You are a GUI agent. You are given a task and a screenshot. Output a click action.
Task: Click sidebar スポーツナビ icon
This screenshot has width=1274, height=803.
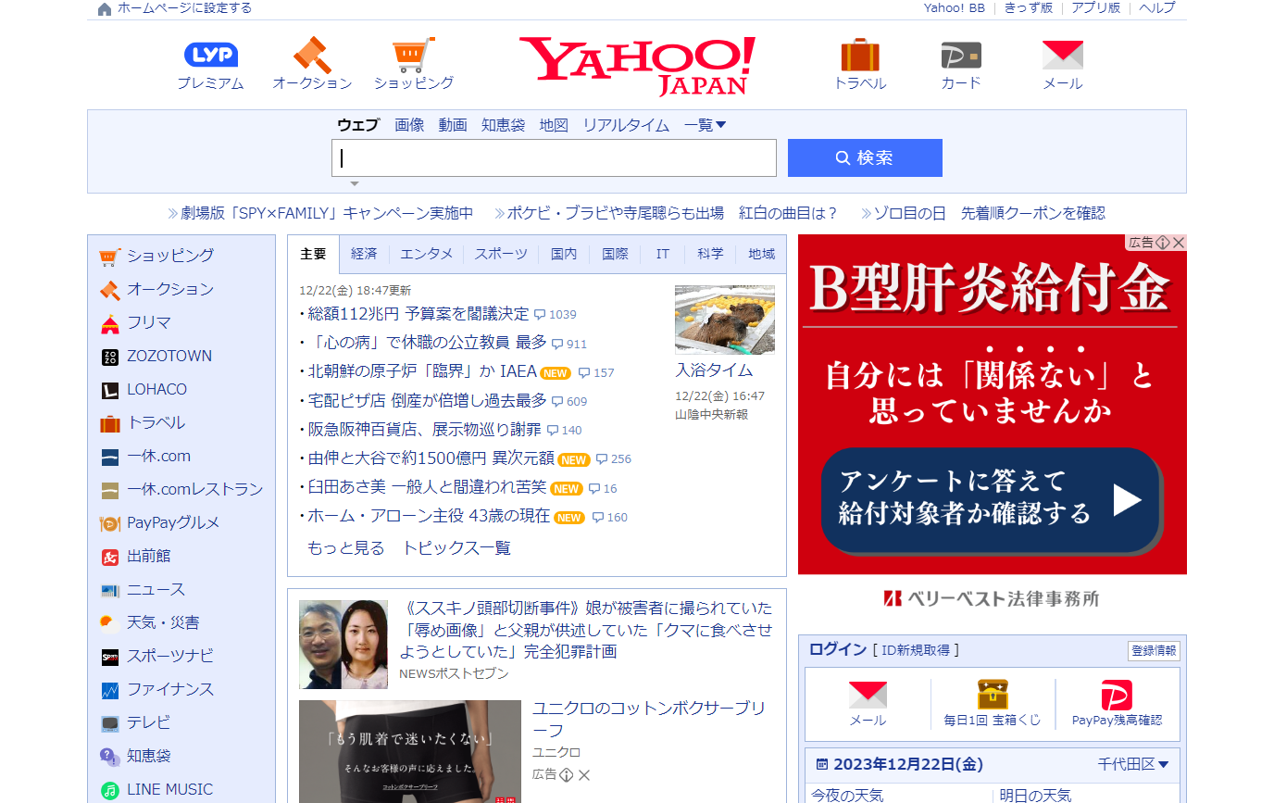[110, 657]
